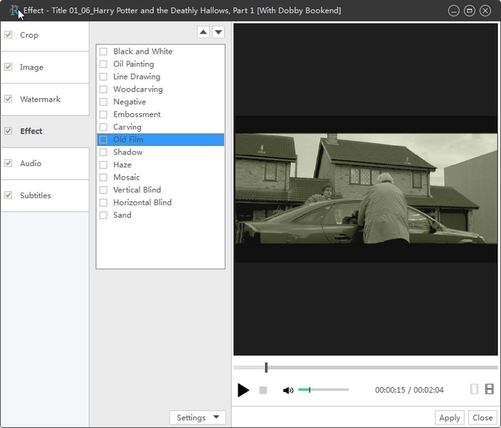Screen dimensions: 501x428
Task: Toggle the Effect tab's enable checkbox
Action: tap(9, 131)
